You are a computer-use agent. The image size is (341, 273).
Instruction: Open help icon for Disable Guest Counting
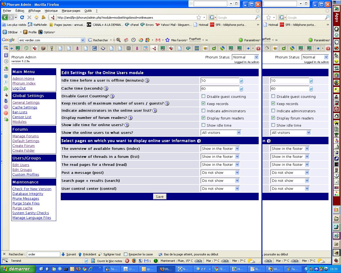tap(112, 96)
